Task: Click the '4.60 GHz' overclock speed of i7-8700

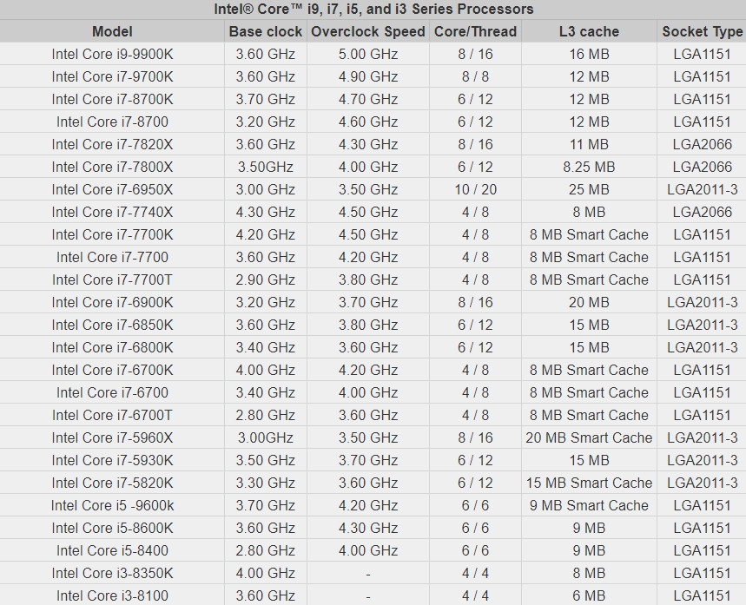Action: click(x=367, y=122)
